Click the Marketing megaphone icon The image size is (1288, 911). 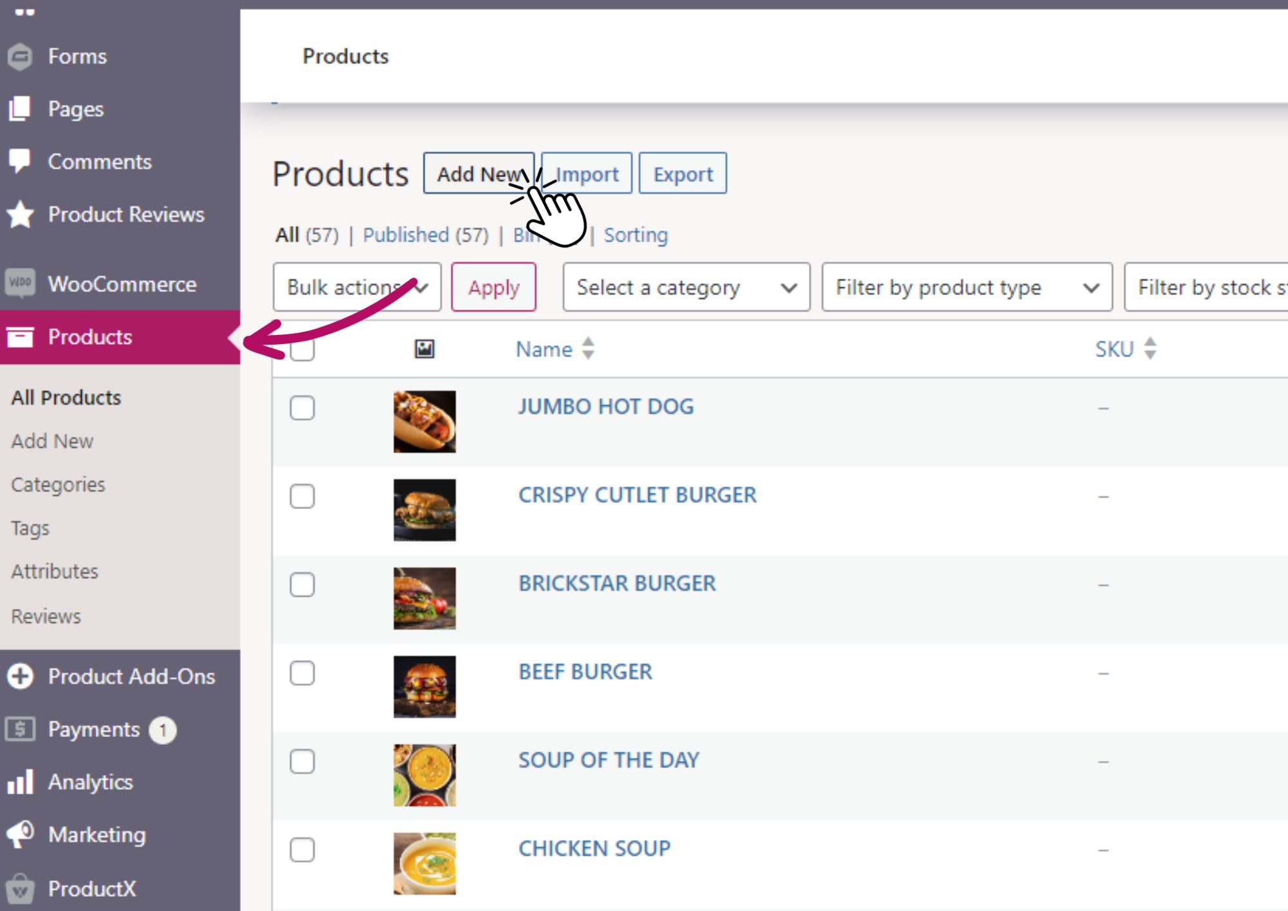point(21,834)
